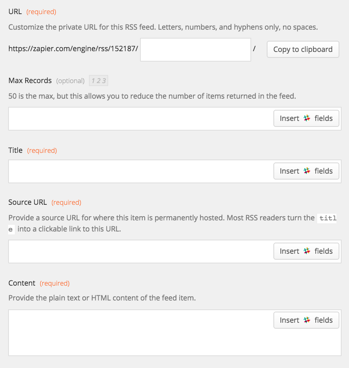This screenshot has width=349, height=368.
Task: Copy the RSS URL to clipboard
Action: click(303, 49)
